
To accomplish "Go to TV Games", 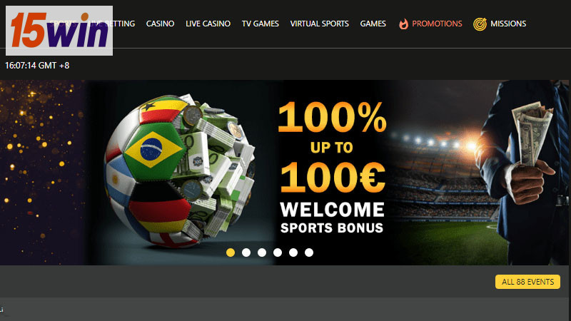I will click(x=261, y=24).
